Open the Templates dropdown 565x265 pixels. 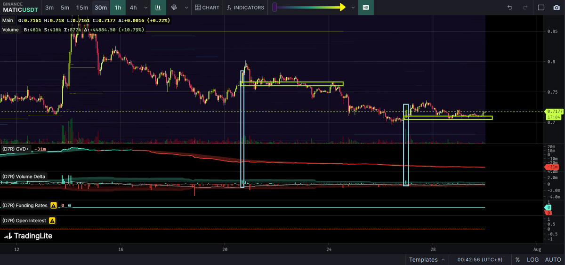click(427, 259)
